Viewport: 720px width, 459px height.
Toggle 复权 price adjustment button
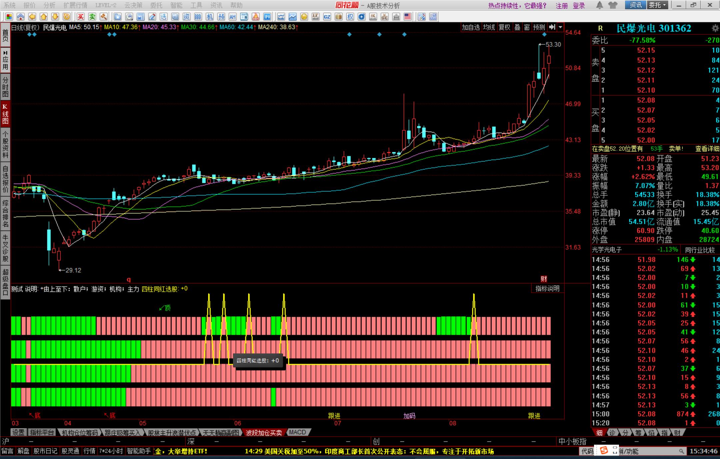point(504,27)
